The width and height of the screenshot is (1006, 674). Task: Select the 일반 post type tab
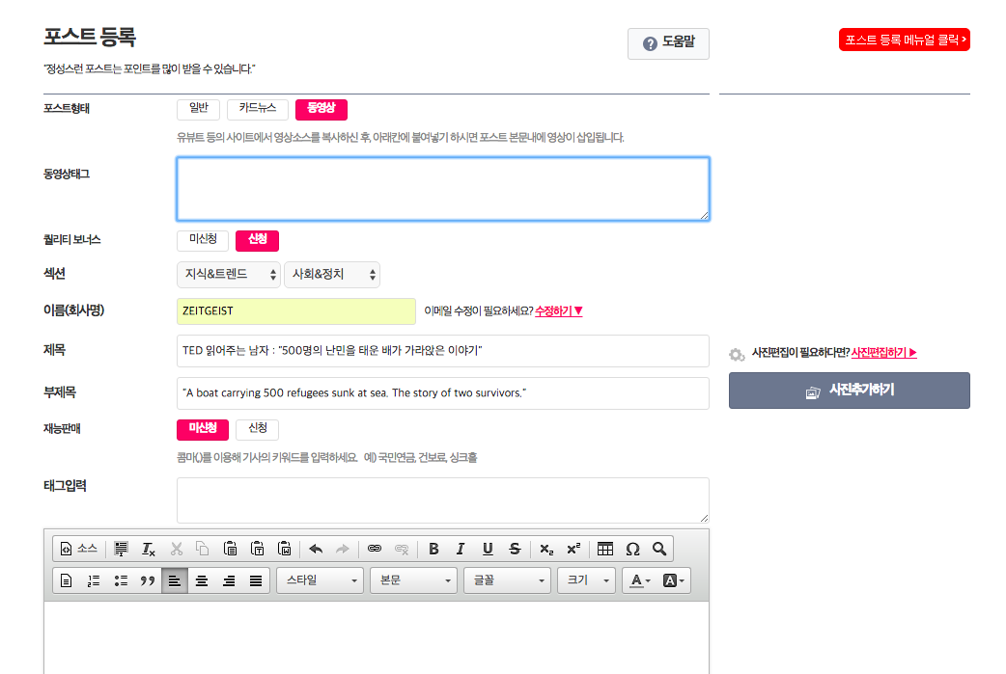coord(198,109)
